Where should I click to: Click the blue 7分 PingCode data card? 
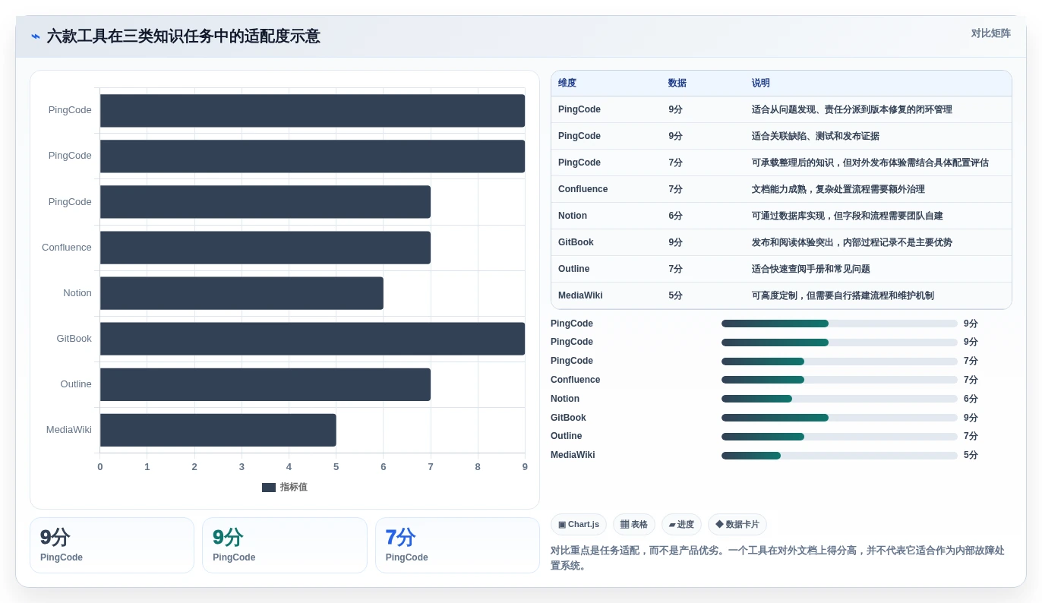coord(457,545)
